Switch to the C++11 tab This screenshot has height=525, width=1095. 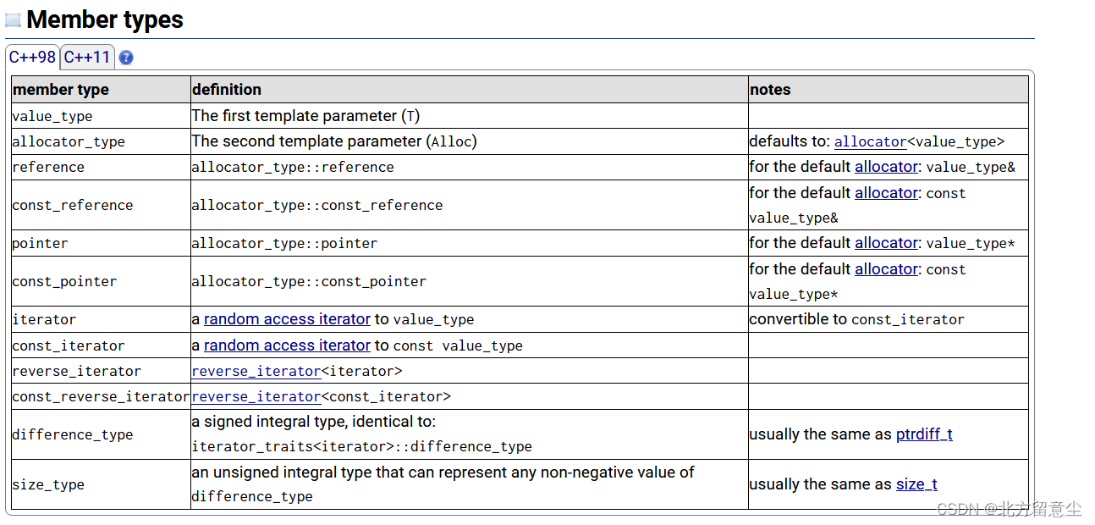point(87,58)
